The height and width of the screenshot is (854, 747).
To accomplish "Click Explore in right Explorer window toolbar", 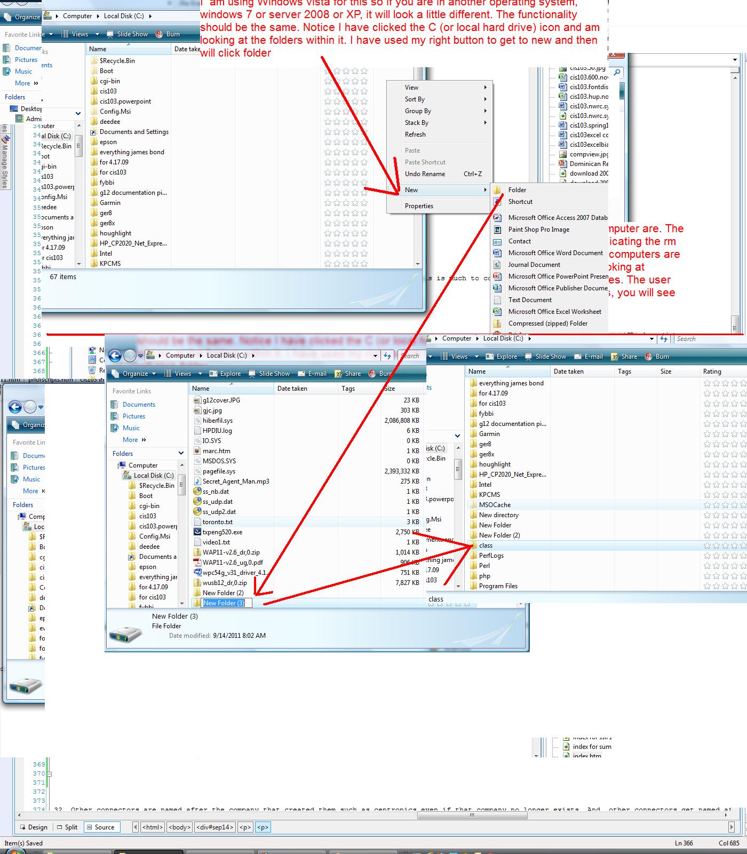I will [x=501, y=357].
